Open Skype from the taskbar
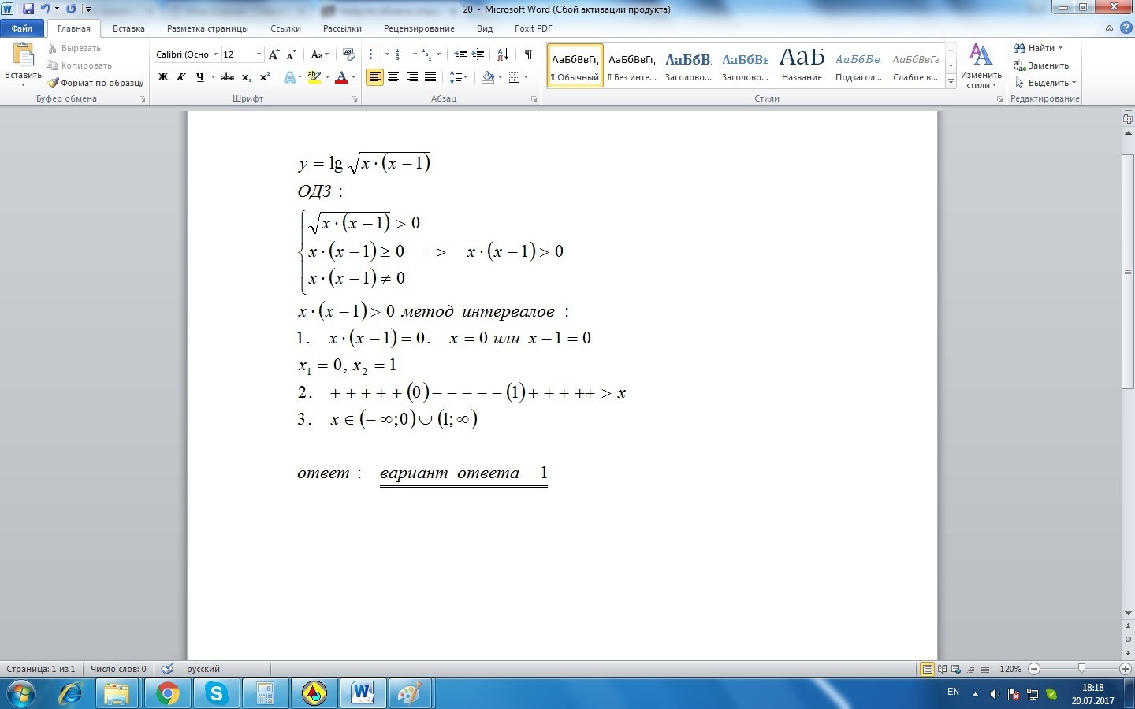The image size is (1135, 709). click(216, 694)
